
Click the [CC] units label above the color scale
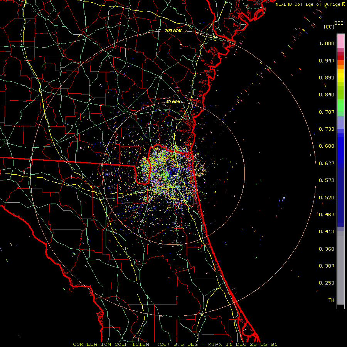click(329, 27)
